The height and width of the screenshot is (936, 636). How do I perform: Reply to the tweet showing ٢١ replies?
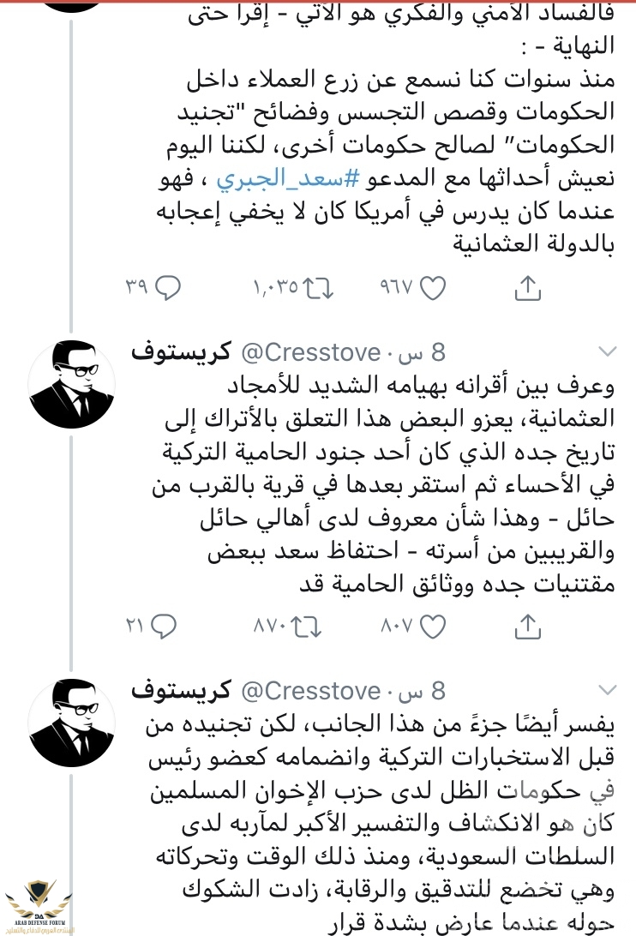coord(168,627)
